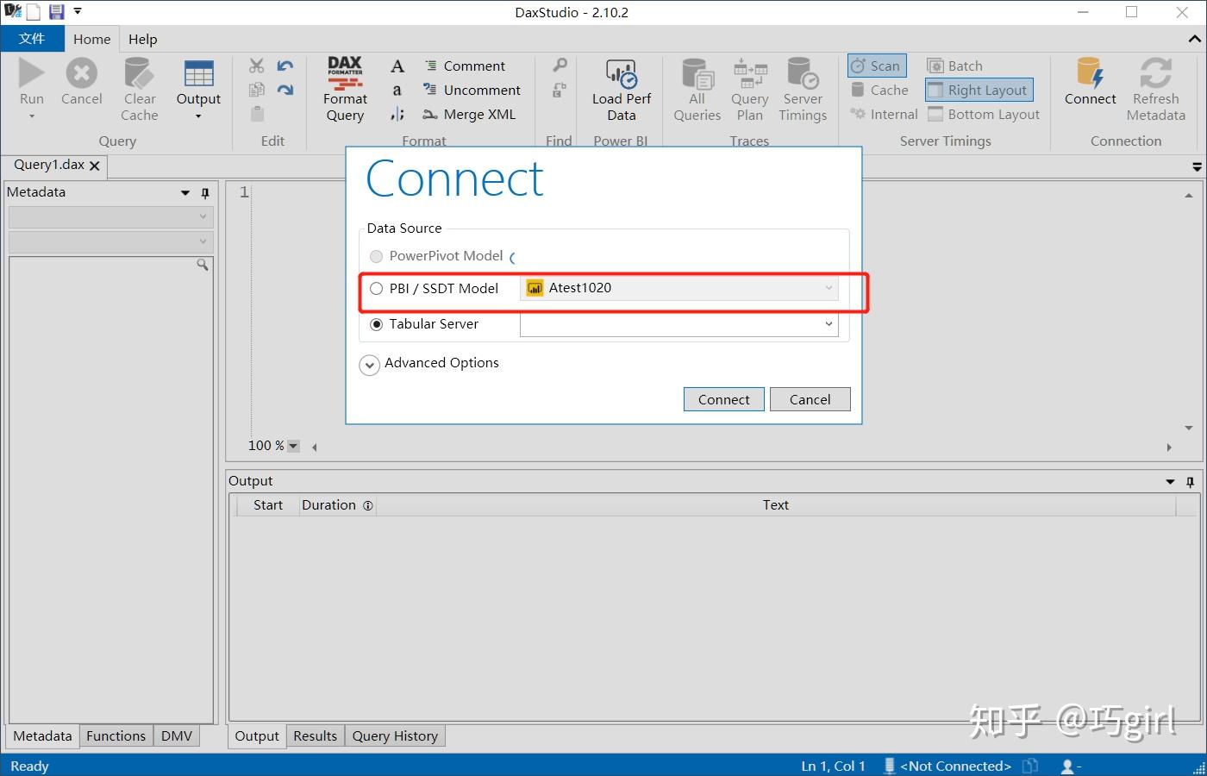Run the current query
1207x776 pixels.
pos(31,86)
